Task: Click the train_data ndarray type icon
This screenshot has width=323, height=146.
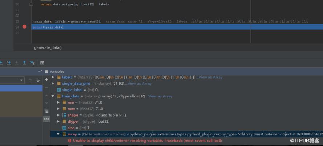Action: (59, 96)
